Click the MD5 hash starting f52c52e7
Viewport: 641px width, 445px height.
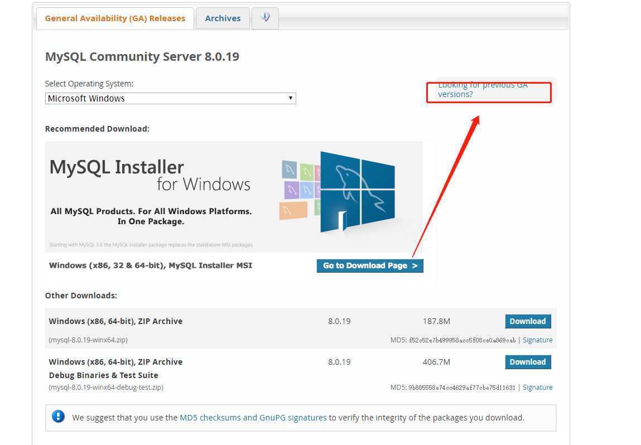tap(462, 340)
